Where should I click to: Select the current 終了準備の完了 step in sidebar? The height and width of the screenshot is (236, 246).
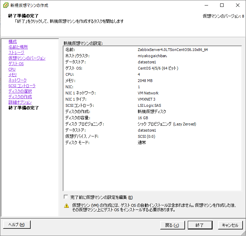pos(23,108)
